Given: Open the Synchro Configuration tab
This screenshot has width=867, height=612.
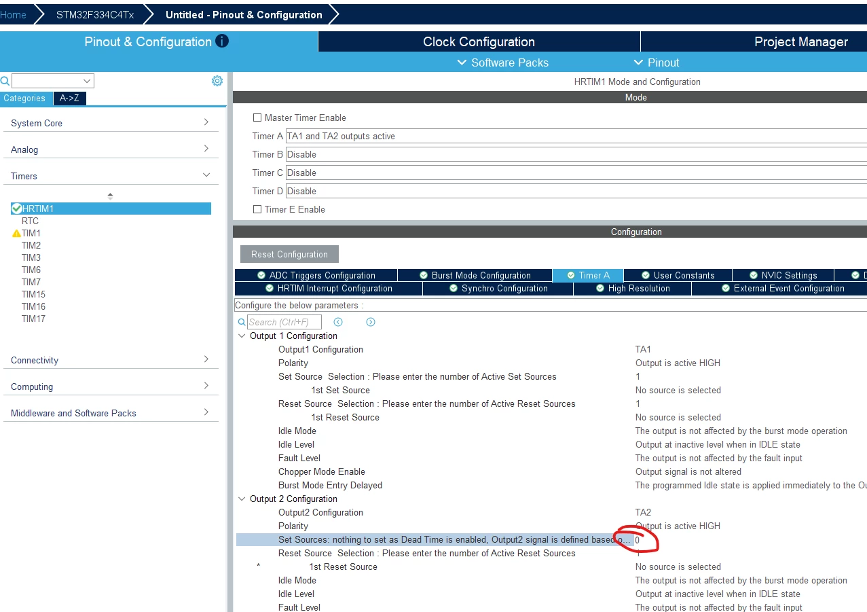Looking at the screenshot, I should (498, 288).
